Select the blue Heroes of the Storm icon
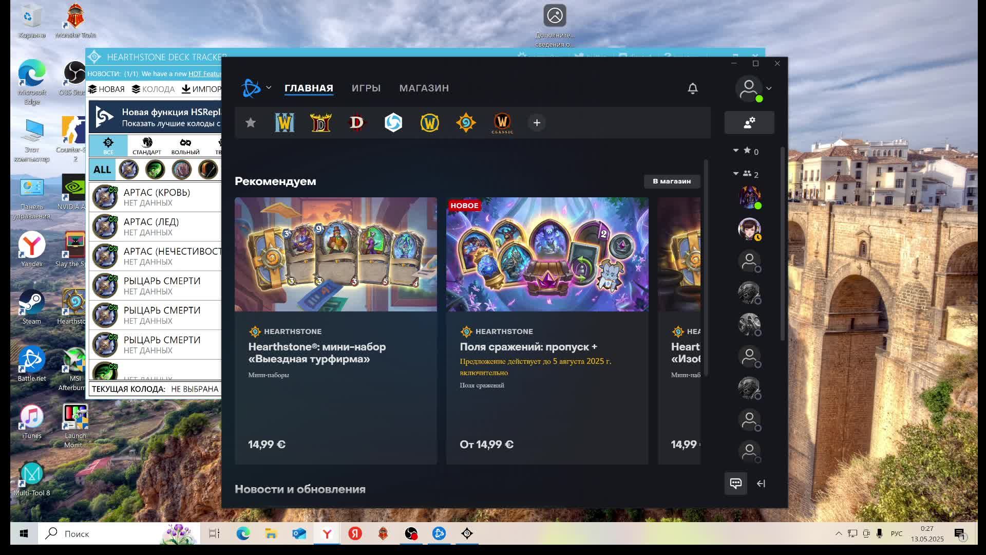The image size is (986, 555). (x=393, y=123)
